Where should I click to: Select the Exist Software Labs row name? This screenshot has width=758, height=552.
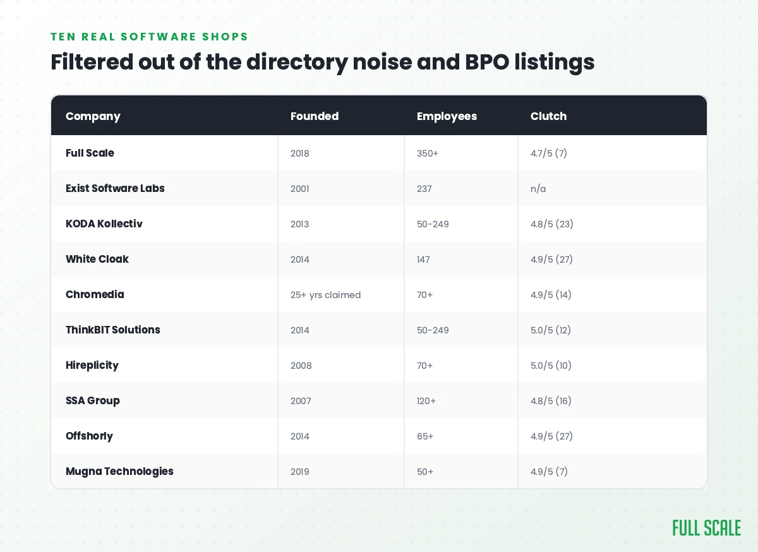pyautogui.click(x=115, y=188)
